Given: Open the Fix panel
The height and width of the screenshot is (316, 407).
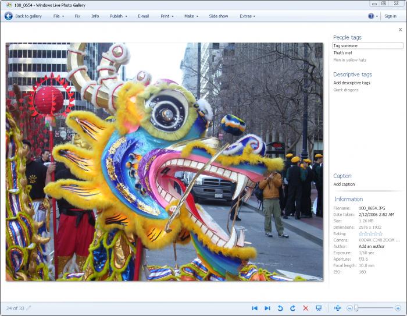Looking at the screenshot, I should tap(77, 16).
